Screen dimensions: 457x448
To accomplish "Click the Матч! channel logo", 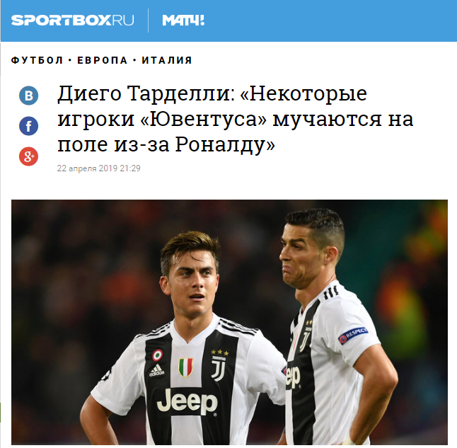I will tap(183, 21).
